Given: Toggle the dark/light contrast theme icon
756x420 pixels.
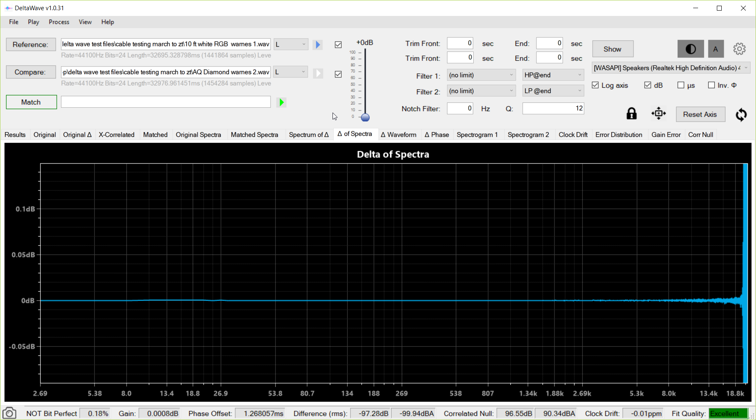Looking at the screenshot, I should (x=691, y=49).
